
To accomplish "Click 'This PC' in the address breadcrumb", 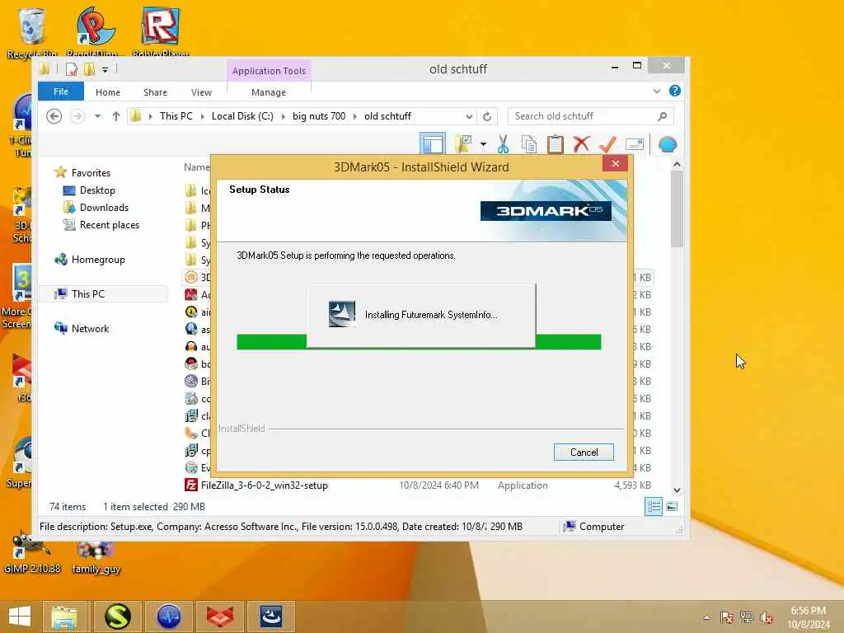I will [x=176, y=115].
